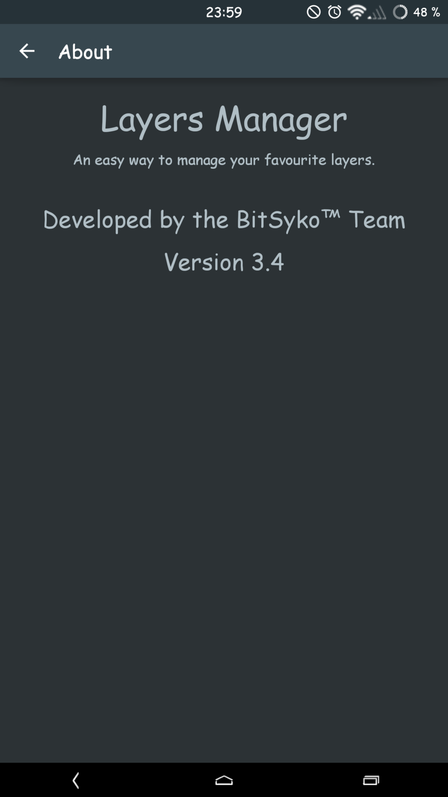Screen dimensions: 448x797
Task: Tap the 48 % battery label
Action: [x=427, y=12]
